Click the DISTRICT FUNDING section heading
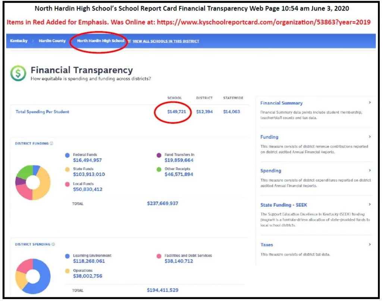The image size is (382, 301). click(32, 144)
